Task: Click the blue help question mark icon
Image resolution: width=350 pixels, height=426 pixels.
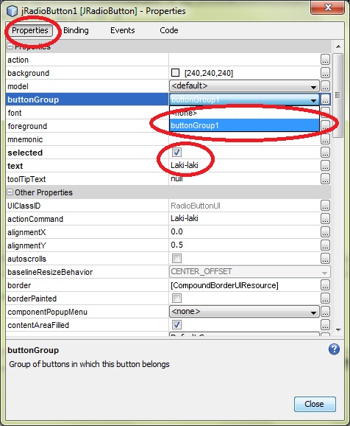Action: coord(334,349)
